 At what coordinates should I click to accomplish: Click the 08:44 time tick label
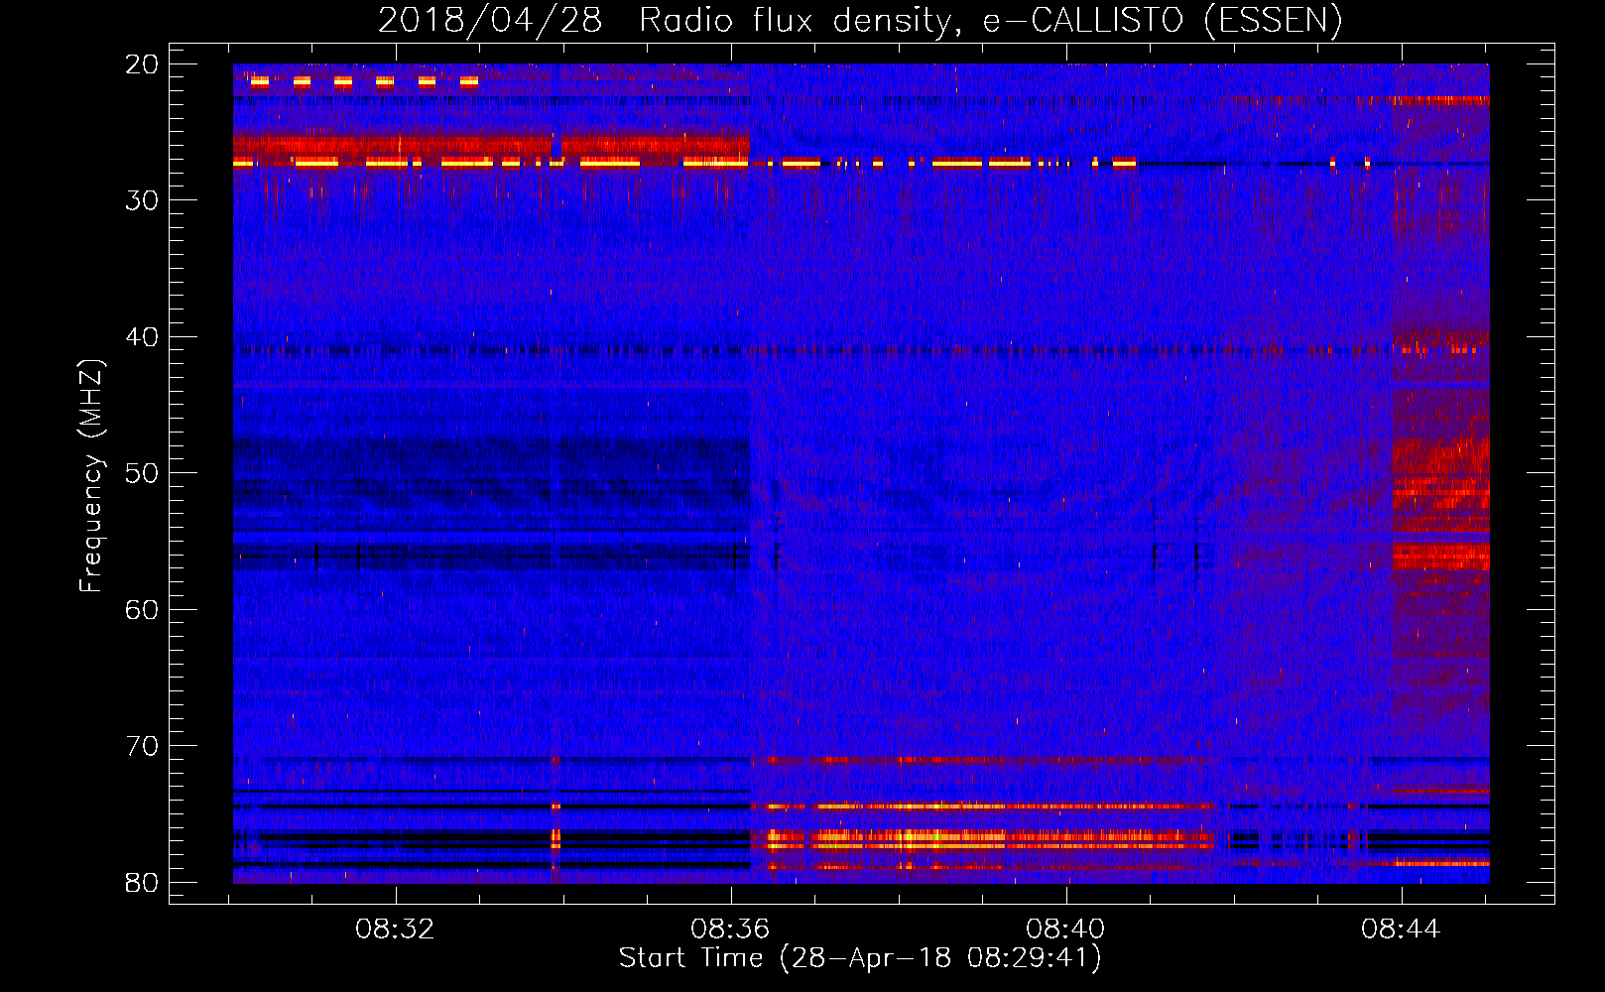pyautogui.click(x=1401, y=930)
